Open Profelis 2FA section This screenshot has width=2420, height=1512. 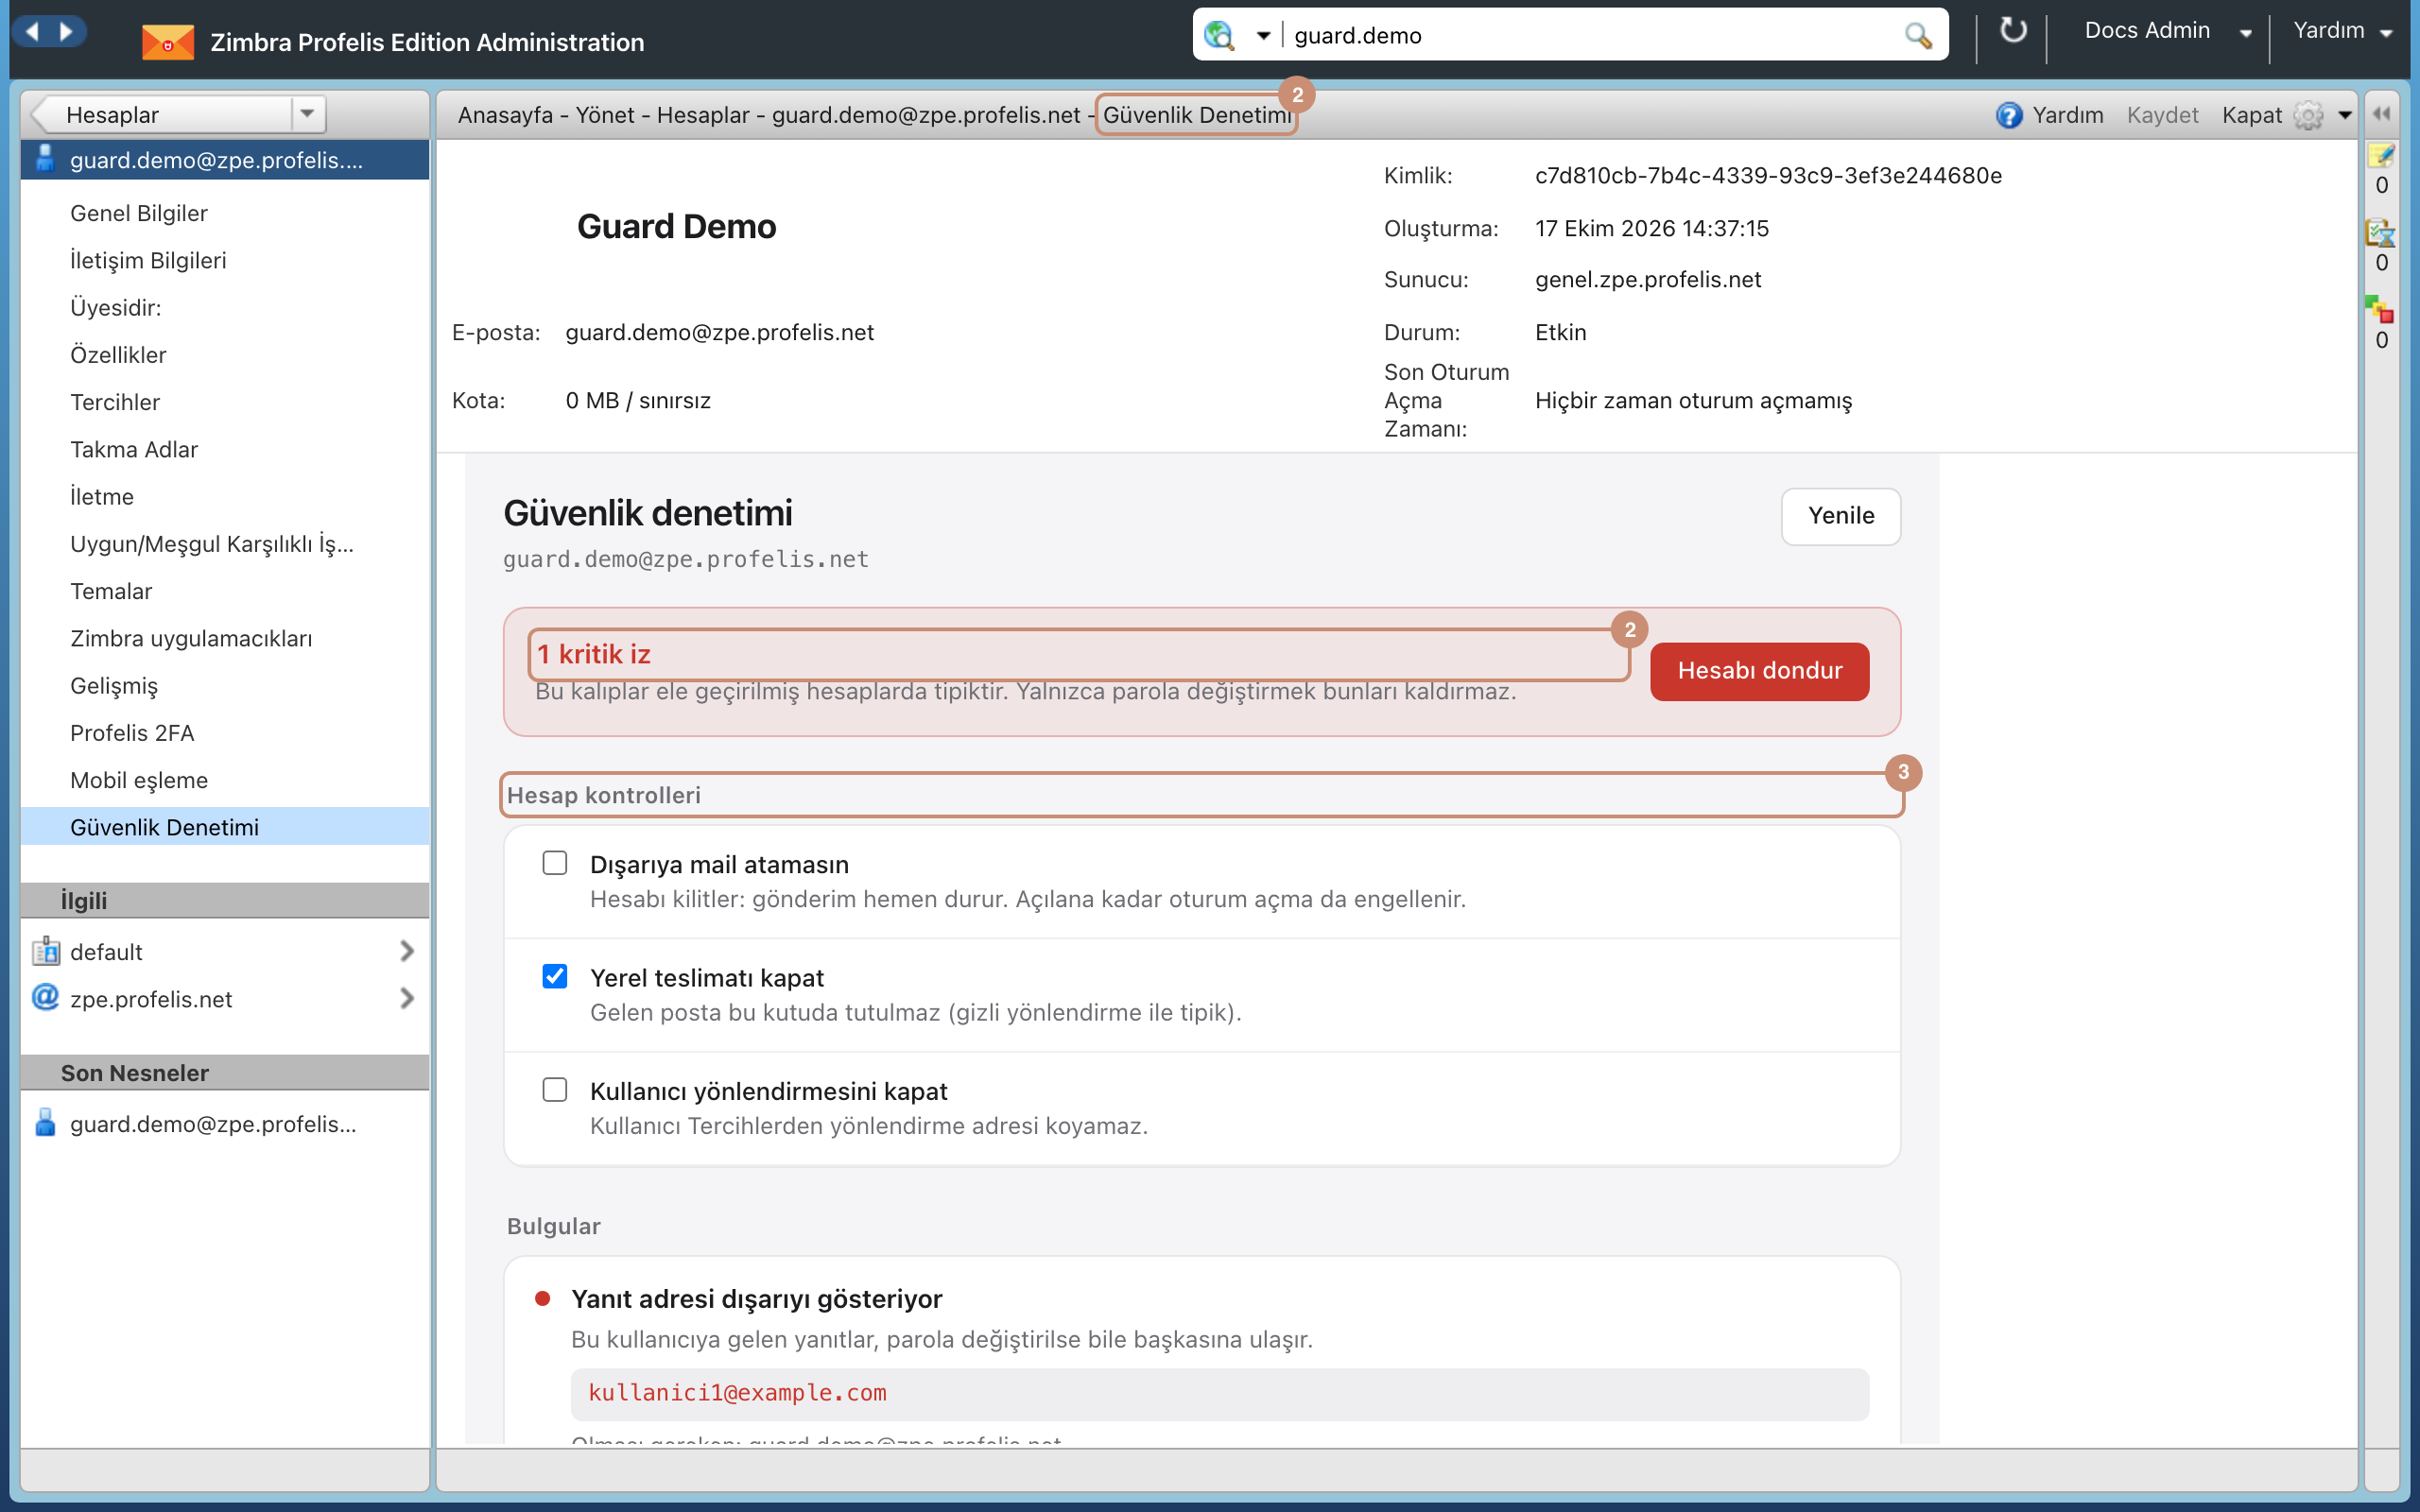coord(132,733)
